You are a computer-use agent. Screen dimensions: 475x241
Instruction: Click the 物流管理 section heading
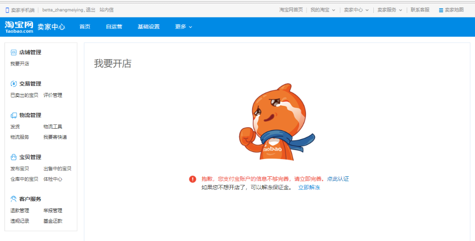(30, 115)
